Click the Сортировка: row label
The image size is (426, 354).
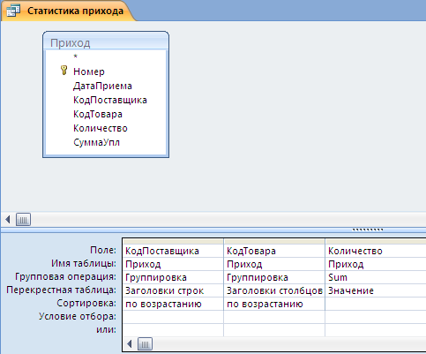tap(86, 303)
